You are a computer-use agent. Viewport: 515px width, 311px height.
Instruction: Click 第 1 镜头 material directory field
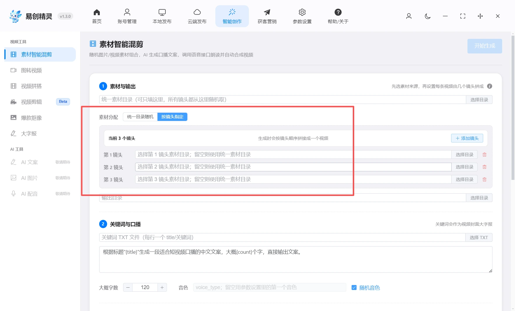[x=293, y=154]
